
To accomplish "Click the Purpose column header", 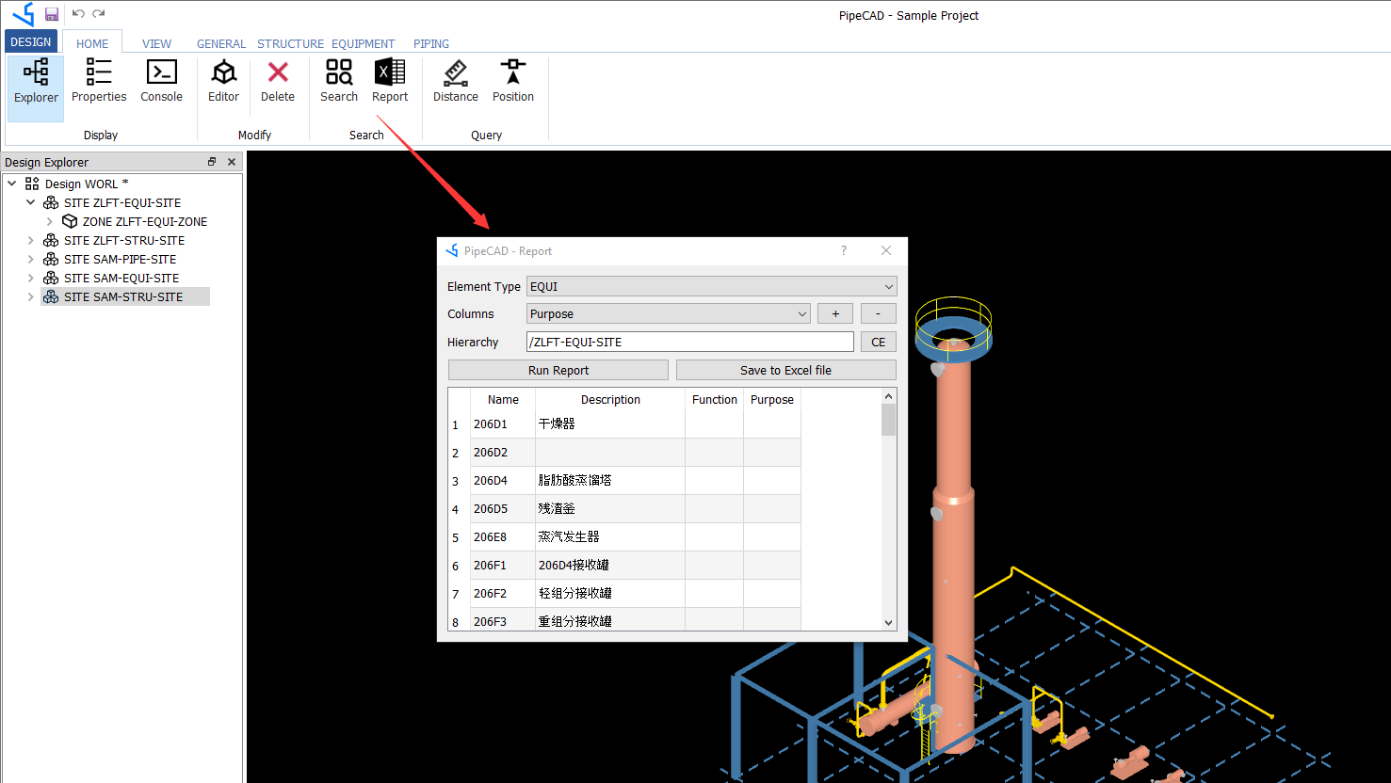I will (772, 399).
